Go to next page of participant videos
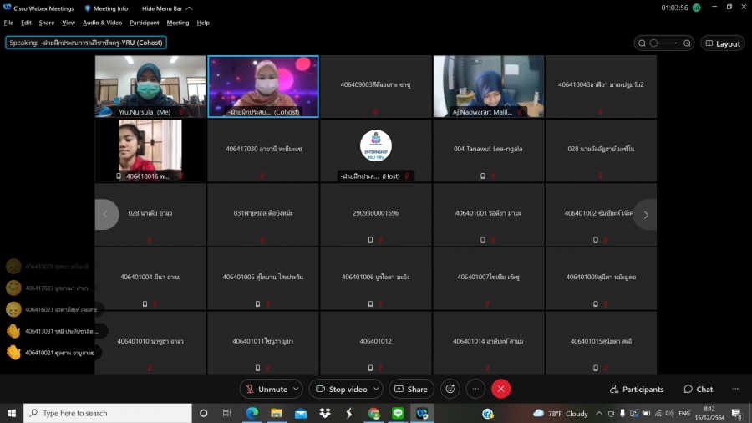The width and height of the screenshot is (752, 423). coord(645,215)
